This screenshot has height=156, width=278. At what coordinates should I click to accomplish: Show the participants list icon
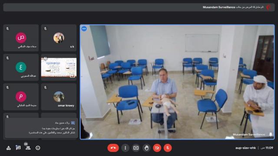pos(28,148)
